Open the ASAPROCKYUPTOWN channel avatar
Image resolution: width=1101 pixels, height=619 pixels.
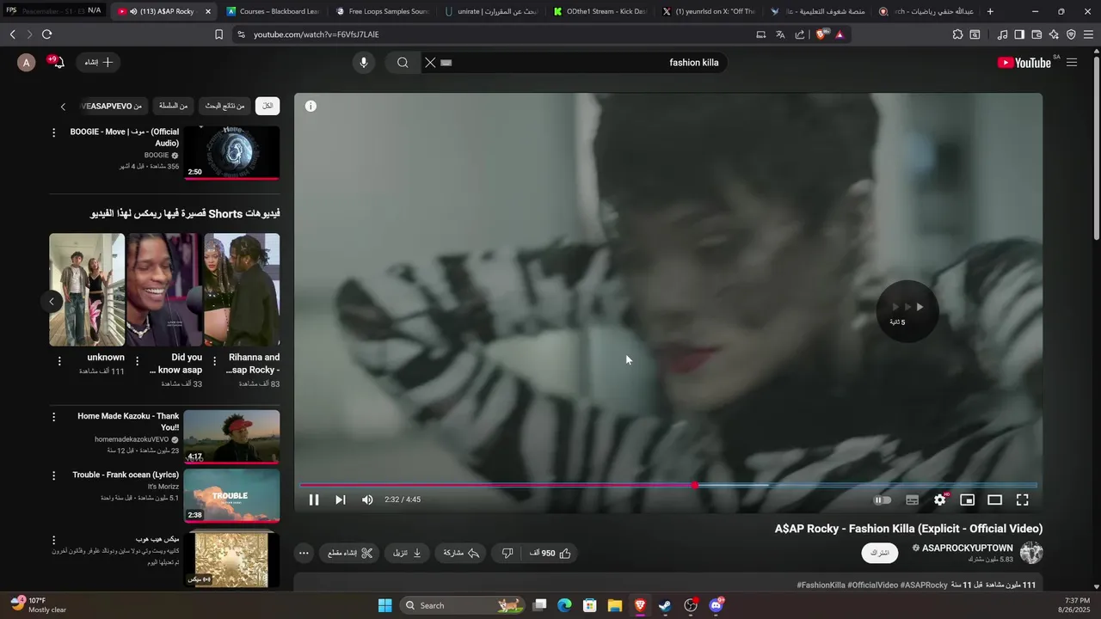[x=1031, y=553]
